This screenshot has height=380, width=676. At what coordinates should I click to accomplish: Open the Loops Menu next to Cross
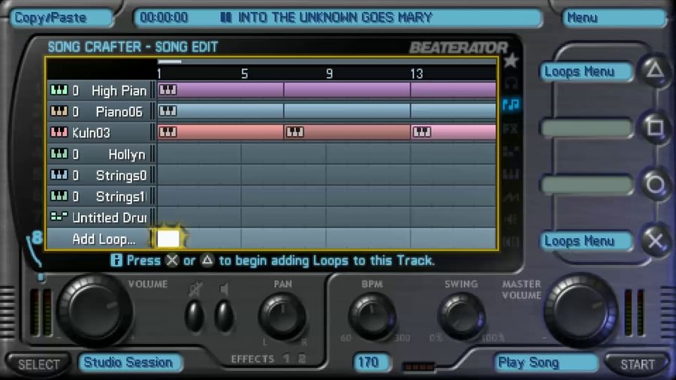click(x=587, y=241)
